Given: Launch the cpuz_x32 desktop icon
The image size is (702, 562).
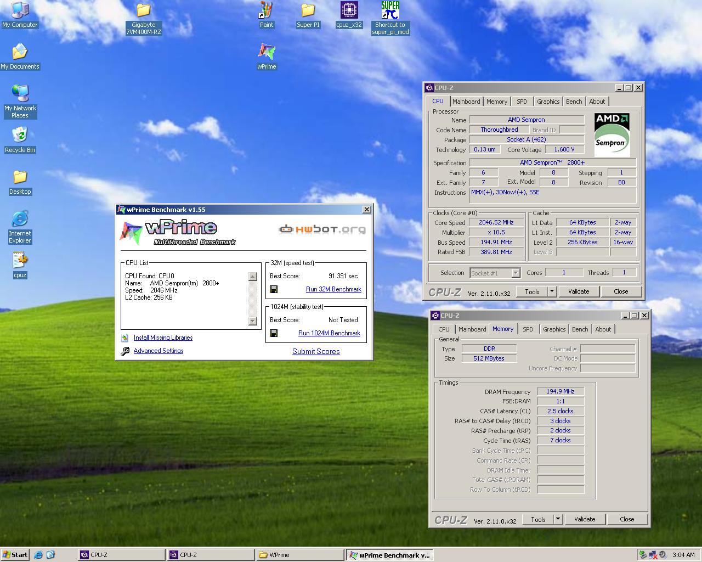Looking at the screenshot, I should tap(349, 15).
